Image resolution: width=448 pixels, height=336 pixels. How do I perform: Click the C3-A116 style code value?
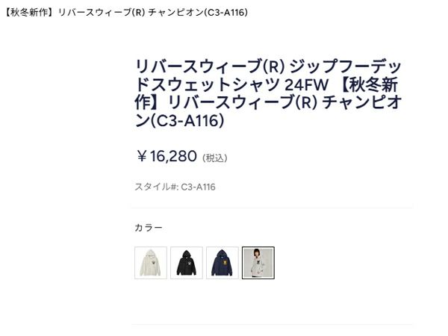[x=198, y=187]
